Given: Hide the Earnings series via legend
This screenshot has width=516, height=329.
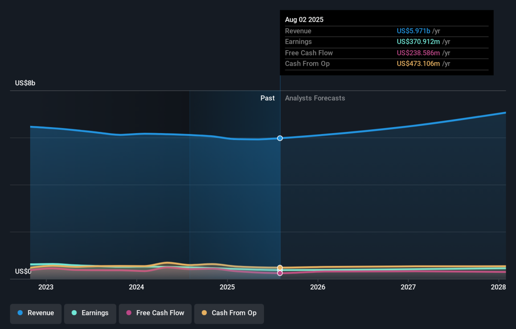Looking at the screenshot, I should pos(90,313).
